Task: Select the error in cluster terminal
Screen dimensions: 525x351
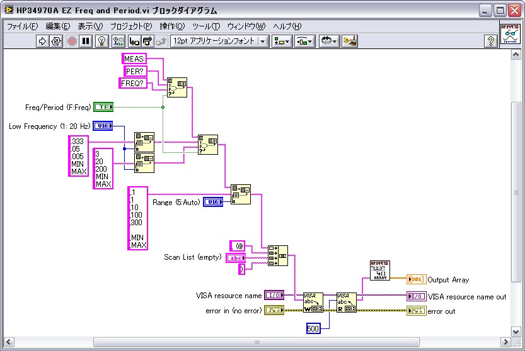Action: (x=274, y=310)
